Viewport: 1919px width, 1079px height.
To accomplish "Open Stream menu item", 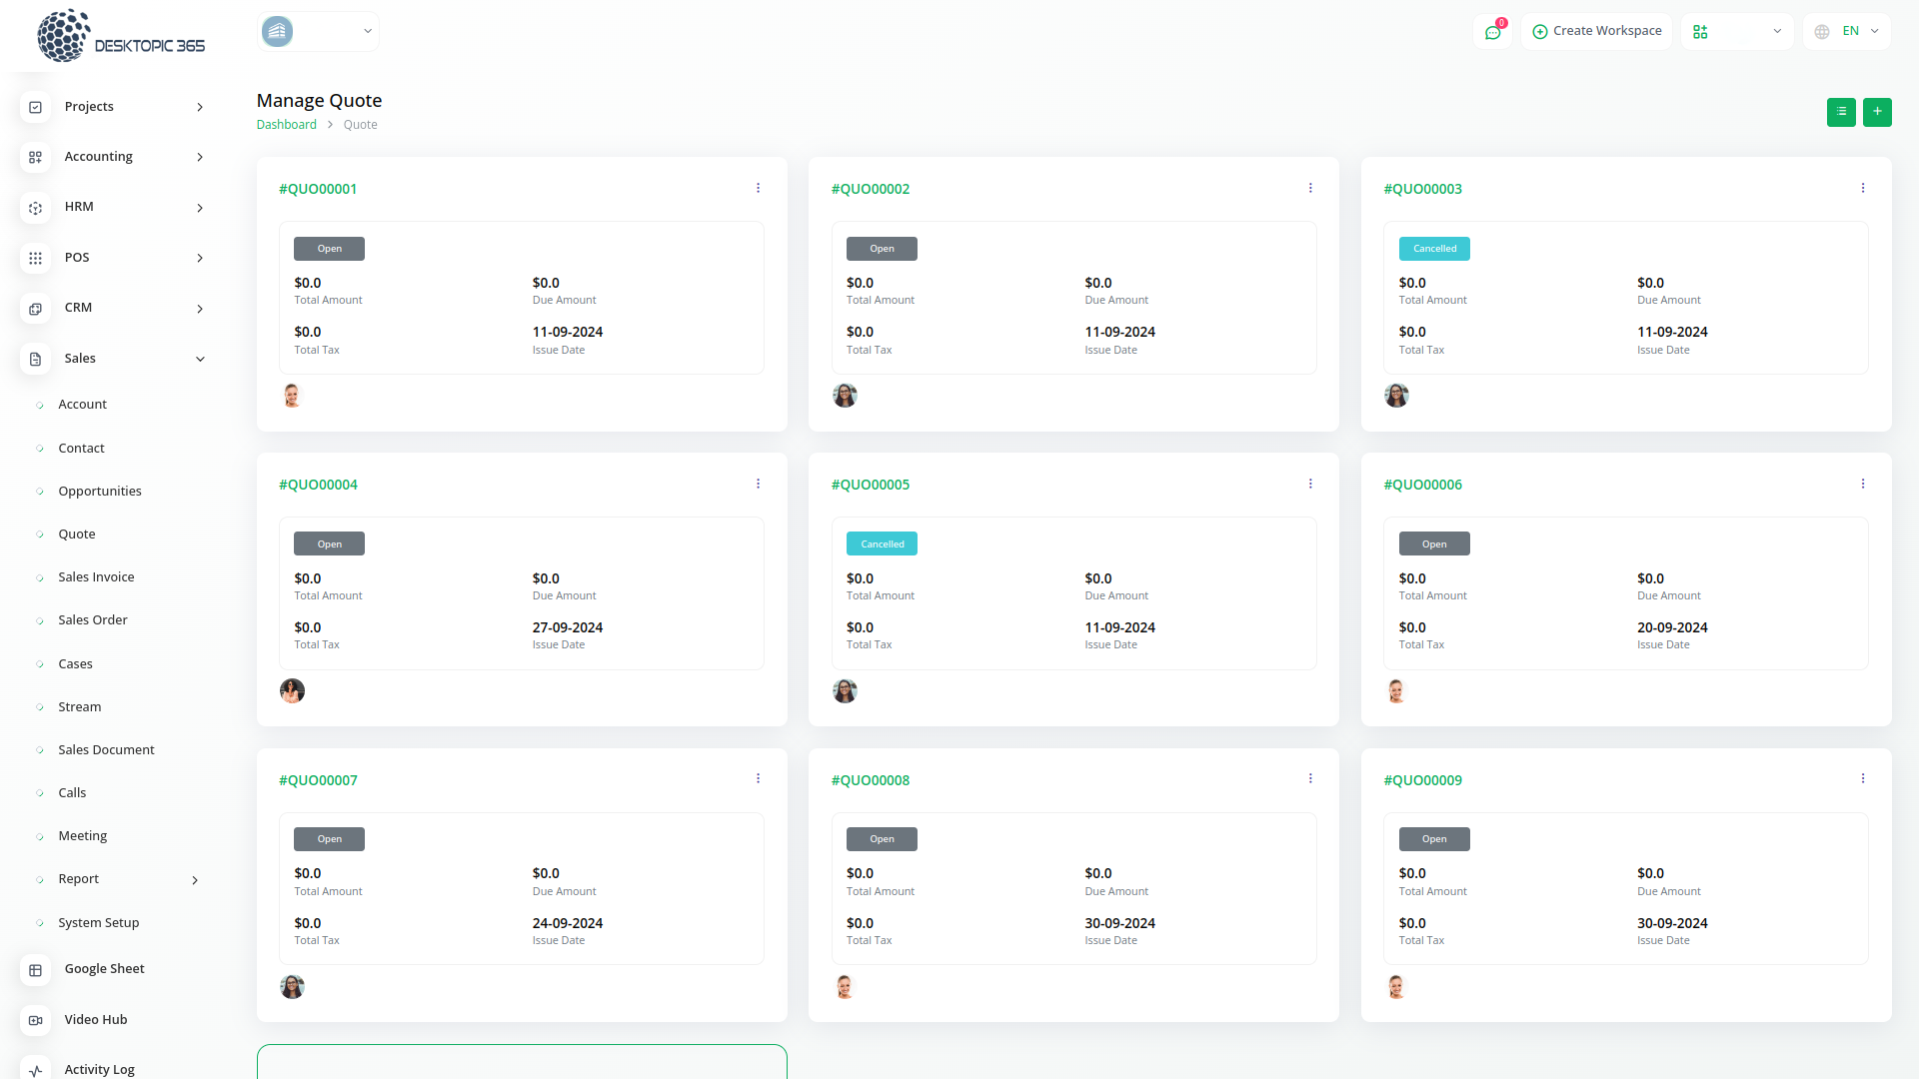I will pos(80,707).
